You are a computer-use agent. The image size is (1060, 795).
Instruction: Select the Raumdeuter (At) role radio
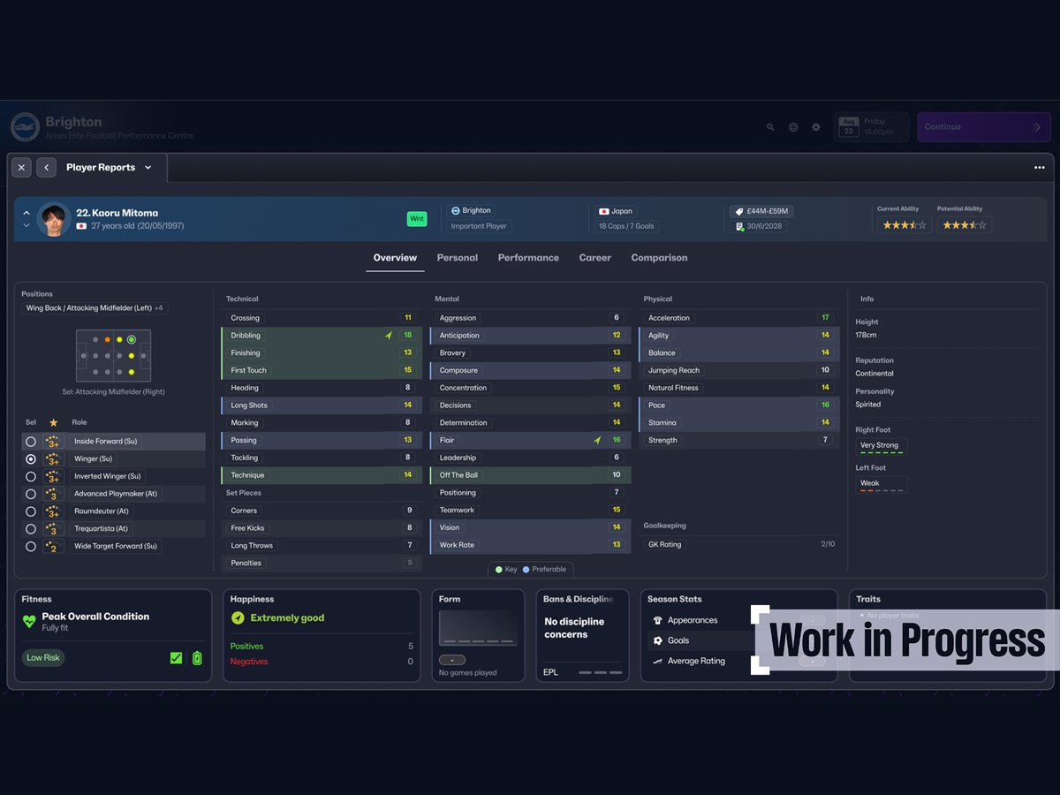31,511
